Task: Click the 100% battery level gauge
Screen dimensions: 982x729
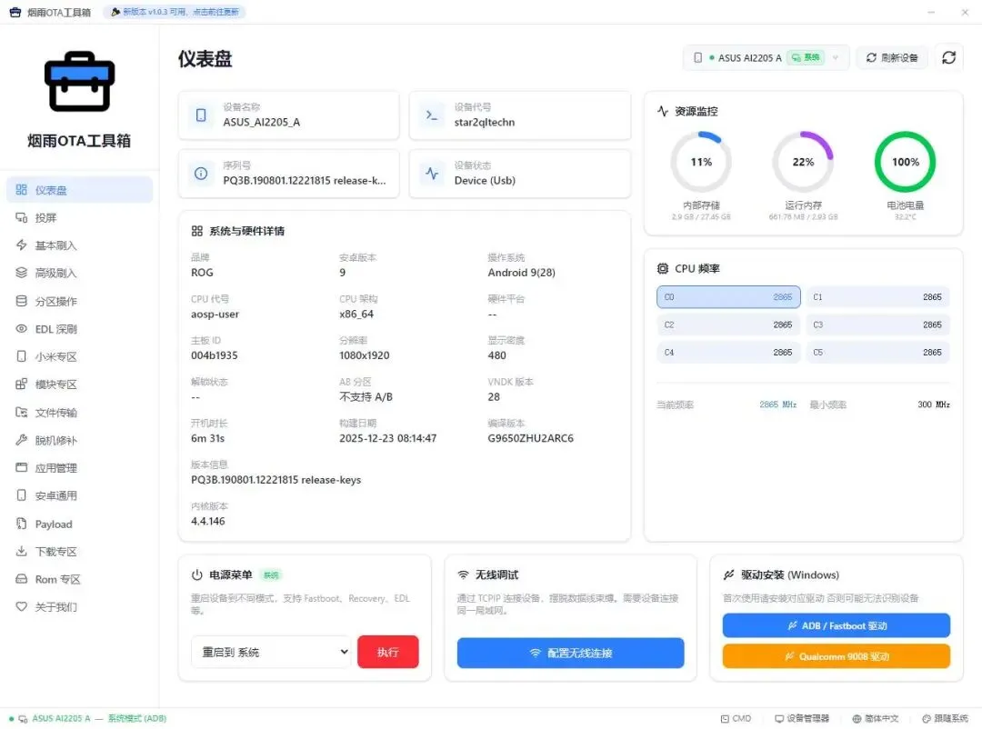Action: click(905, 162)
